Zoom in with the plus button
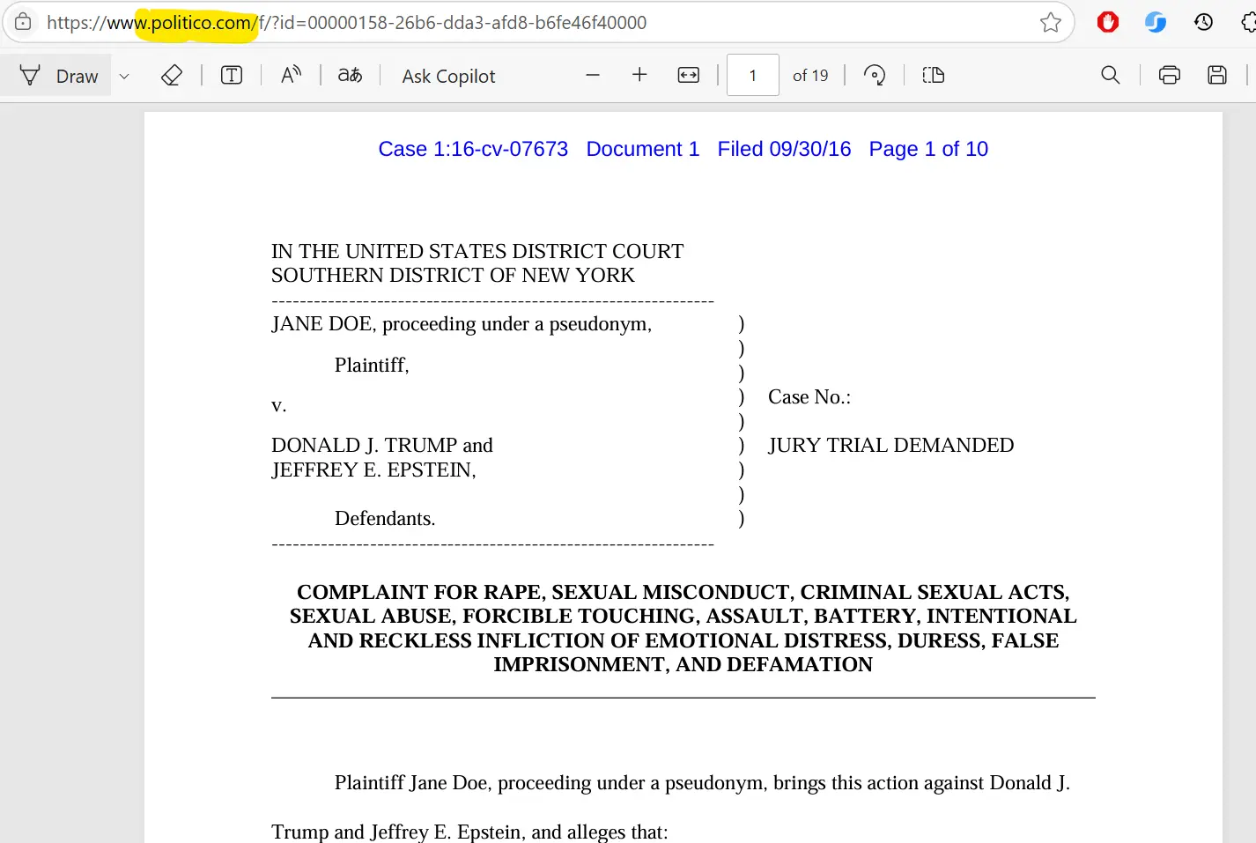 639,76
